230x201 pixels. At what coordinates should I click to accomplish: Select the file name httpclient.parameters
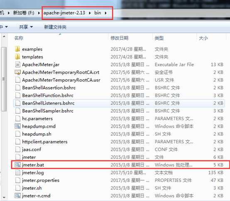[x=45, y=142]
